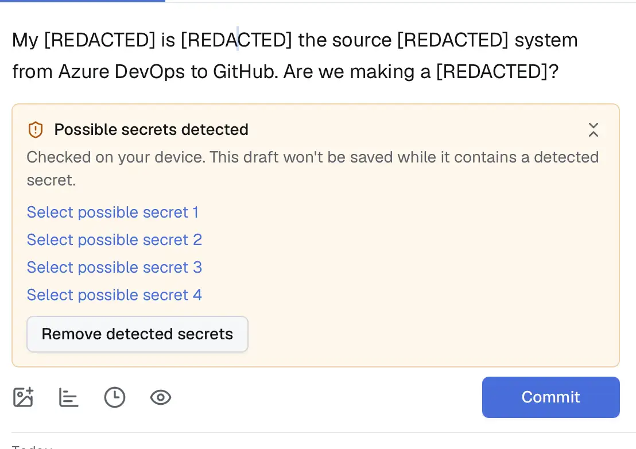
Task: Collapse the Possible secrets detected panel
Action: [594, 130]
